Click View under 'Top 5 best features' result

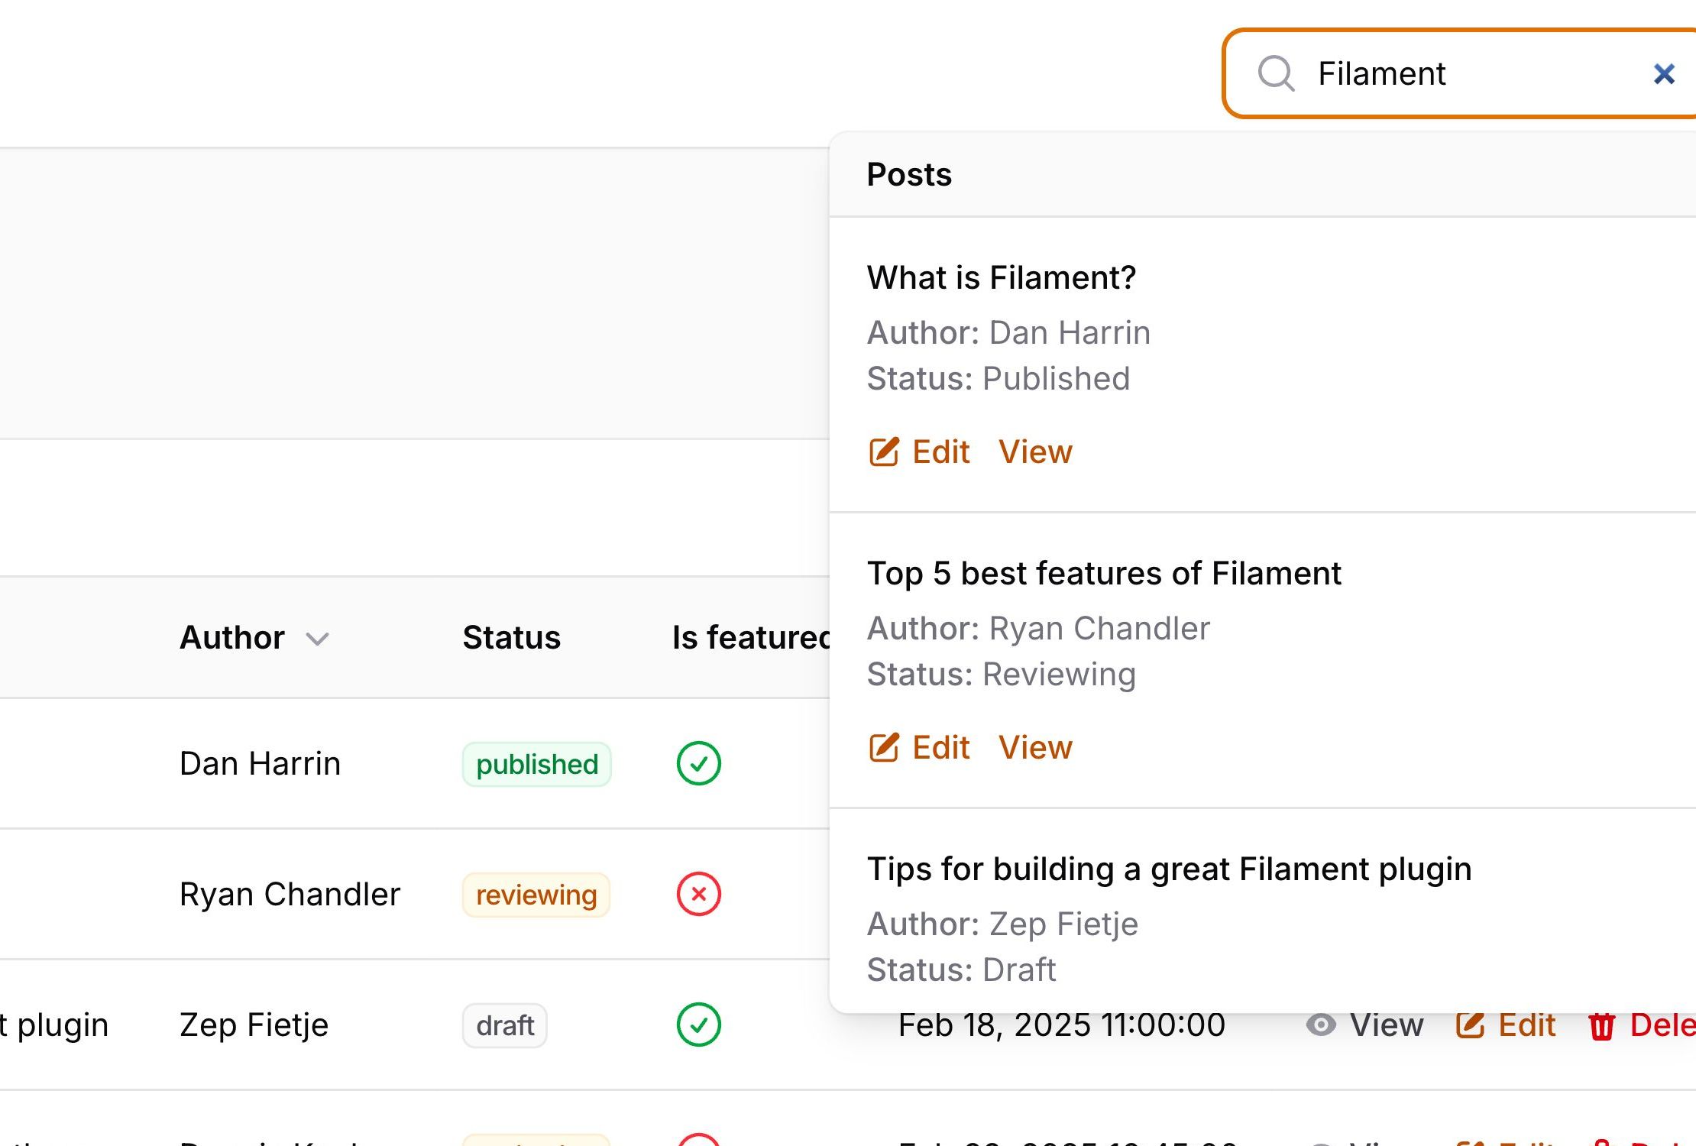(1035, 747)
